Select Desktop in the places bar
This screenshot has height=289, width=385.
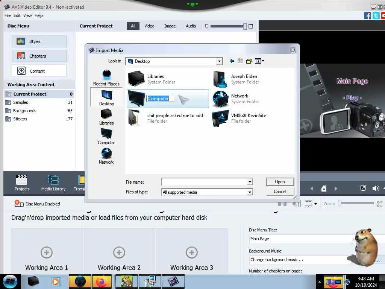click(x=106, y=98)
